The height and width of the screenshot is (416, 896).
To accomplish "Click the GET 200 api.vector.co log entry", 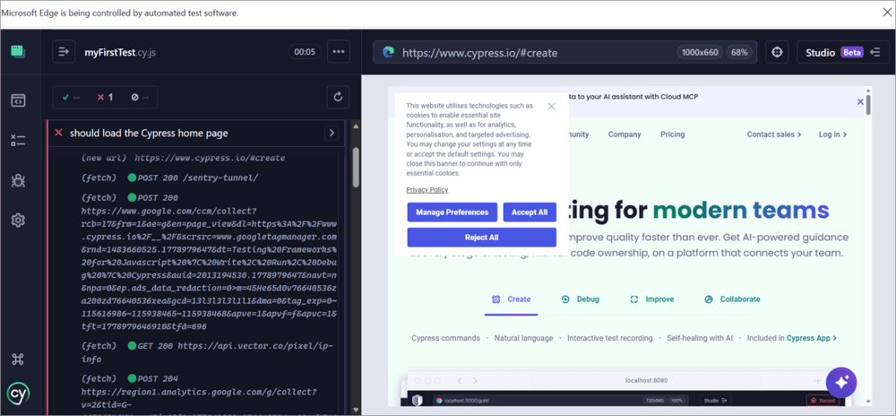I will [x=209, y=353].
